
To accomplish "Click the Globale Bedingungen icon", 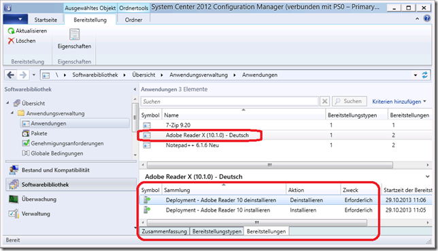I will click(26, 153).
